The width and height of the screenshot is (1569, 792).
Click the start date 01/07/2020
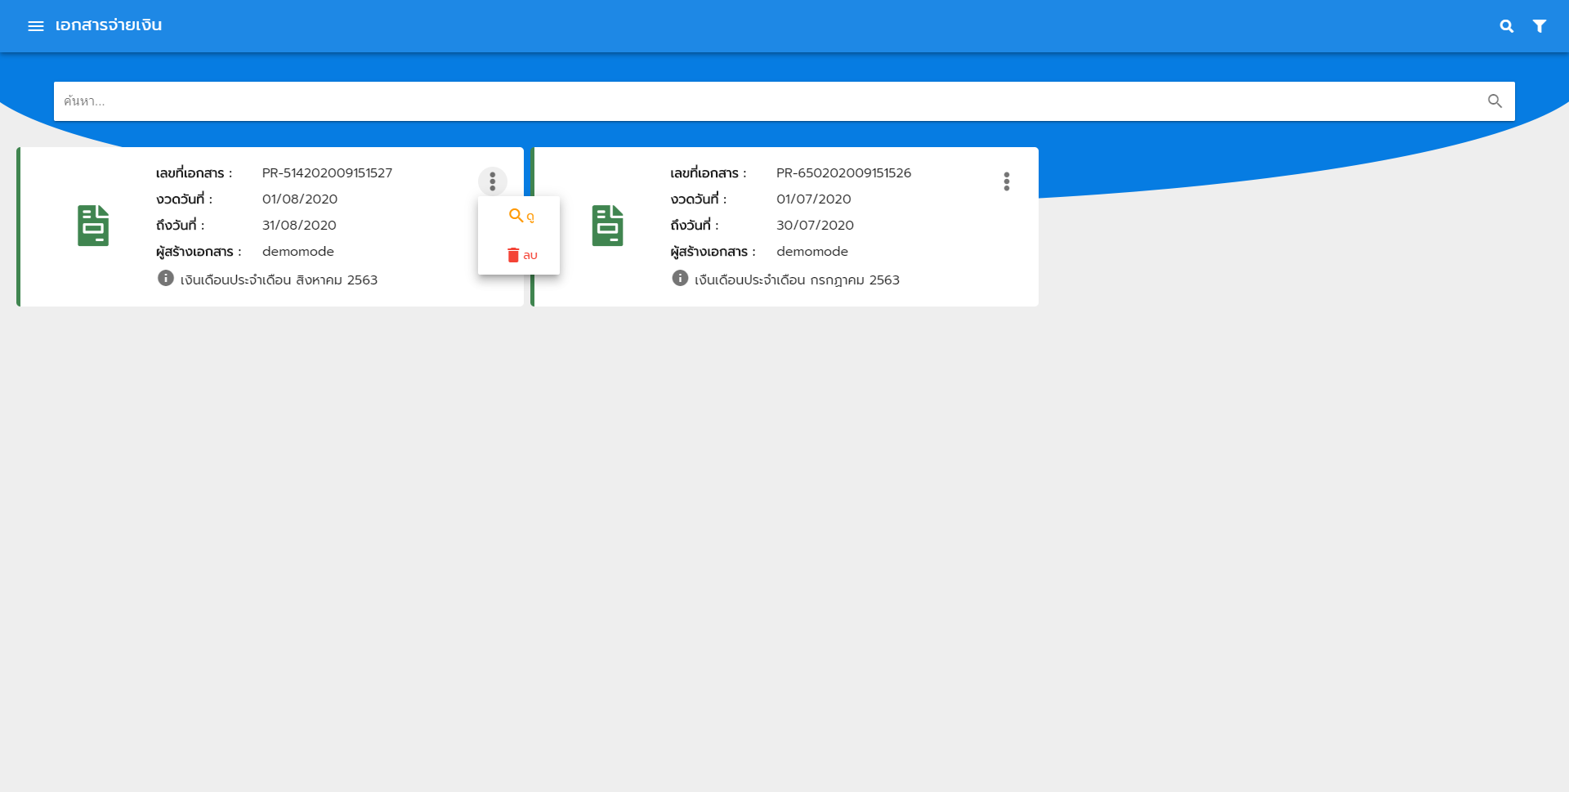814,199
